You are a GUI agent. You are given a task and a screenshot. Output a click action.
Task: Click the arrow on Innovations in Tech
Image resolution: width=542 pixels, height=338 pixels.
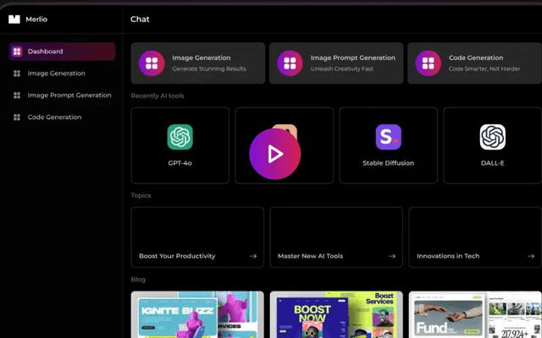click(x=531, y=256)
